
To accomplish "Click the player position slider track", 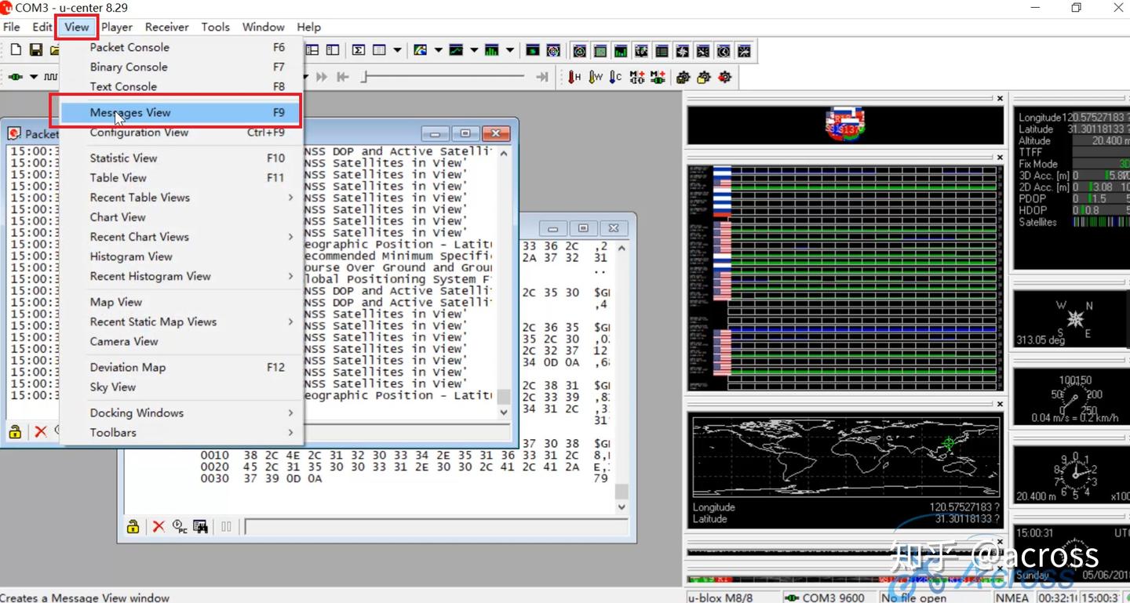I will click(x=443, y=77).
